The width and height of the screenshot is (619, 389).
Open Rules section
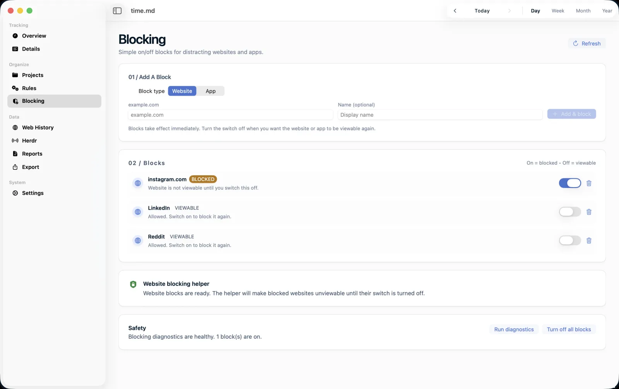pyautogui.click(x=54, y=88)
